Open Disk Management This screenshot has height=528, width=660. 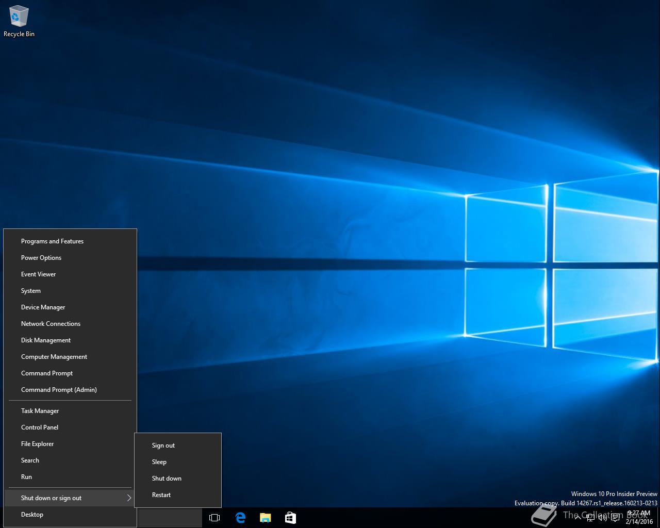[x=70, y=340]
